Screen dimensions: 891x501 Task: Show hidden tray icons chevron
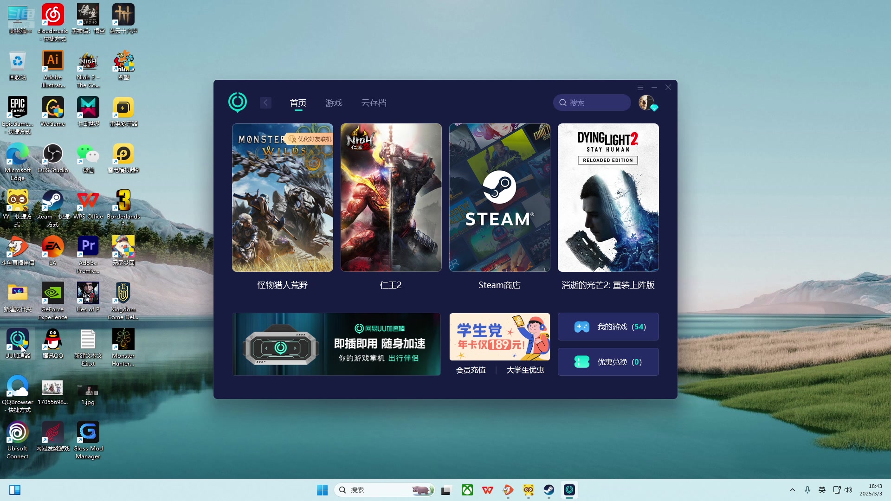[x=793, y=490]
